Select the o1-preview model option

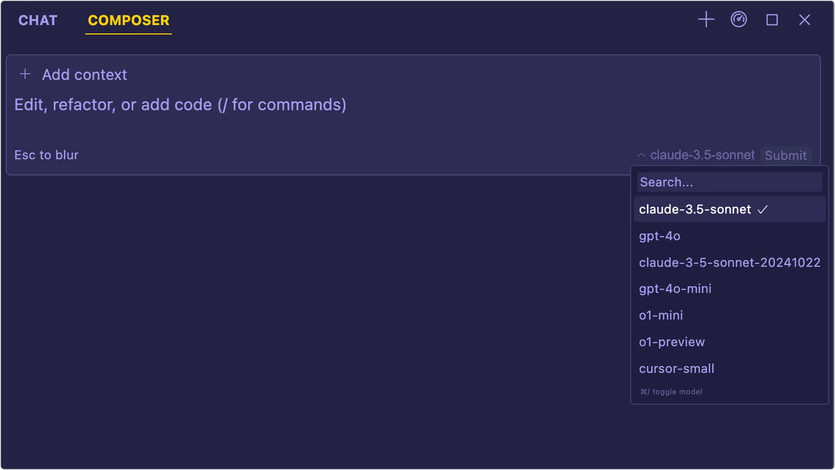[x=672, y=342]
